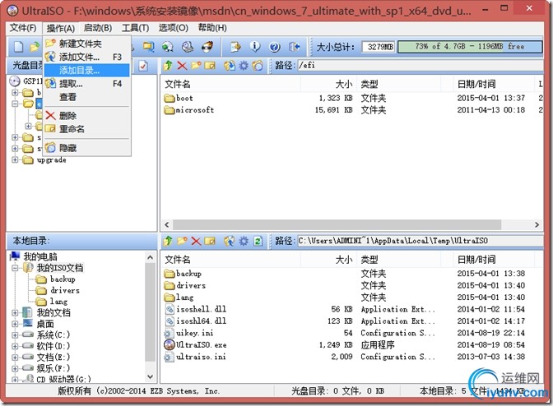Choose 重命名 from the 操作 menu
The width and height of the screenshot is (553, 406).
point(86,129)
